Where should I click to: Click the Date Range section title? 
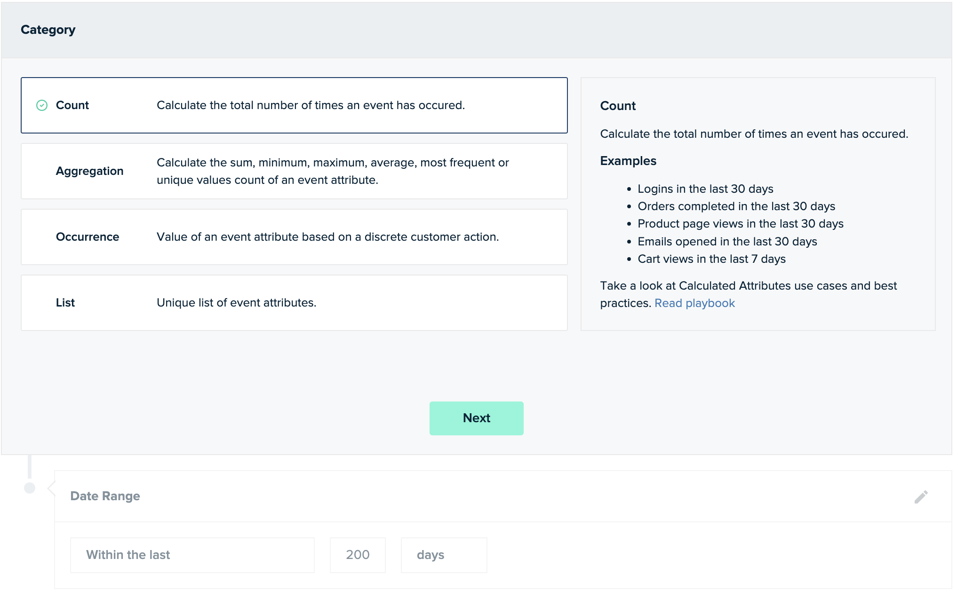coord(105,496)
